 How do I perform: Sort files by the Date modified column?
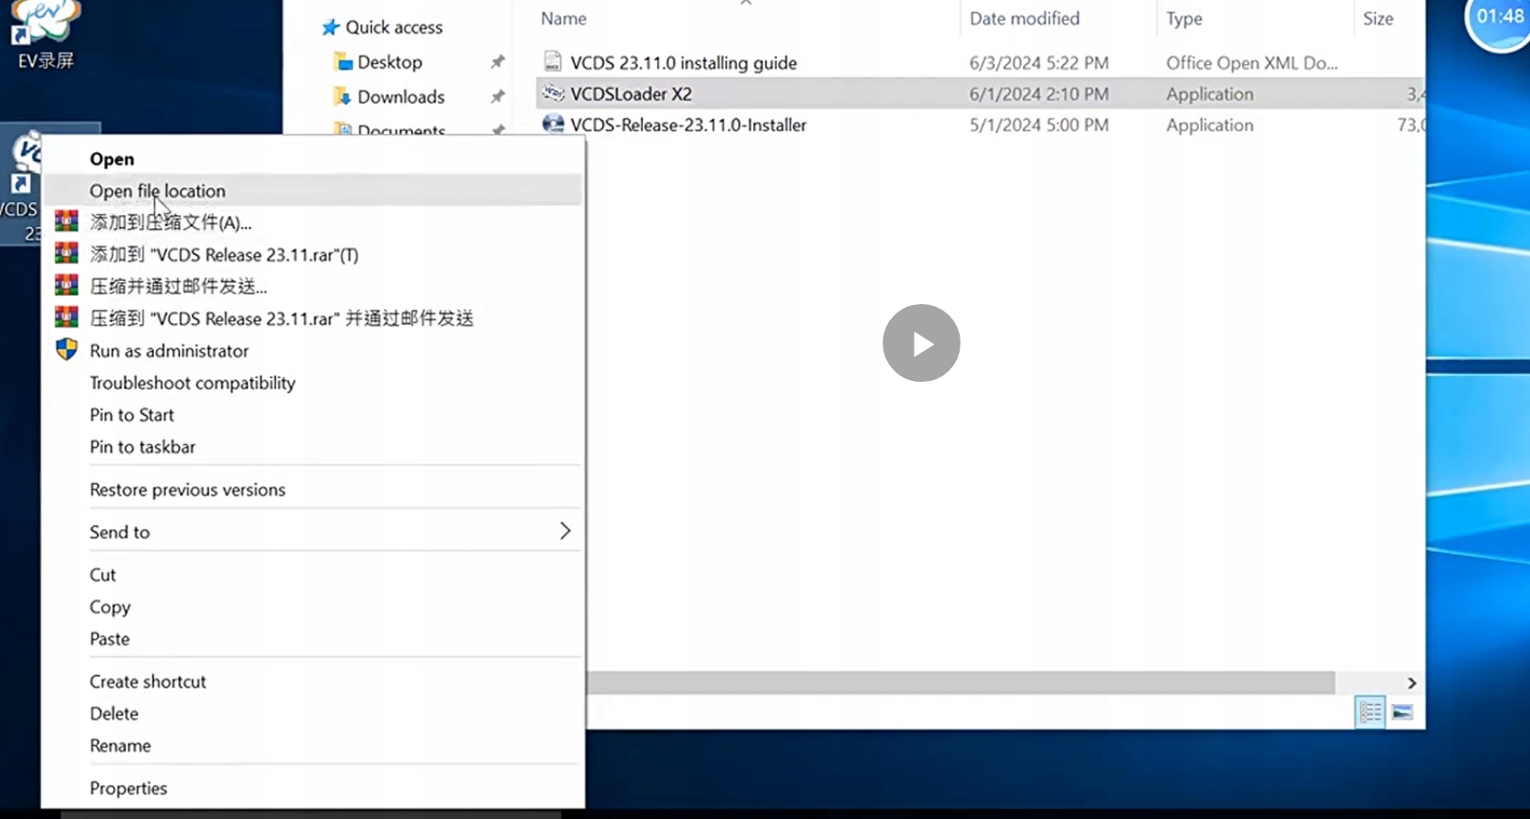coord(1024,18)
